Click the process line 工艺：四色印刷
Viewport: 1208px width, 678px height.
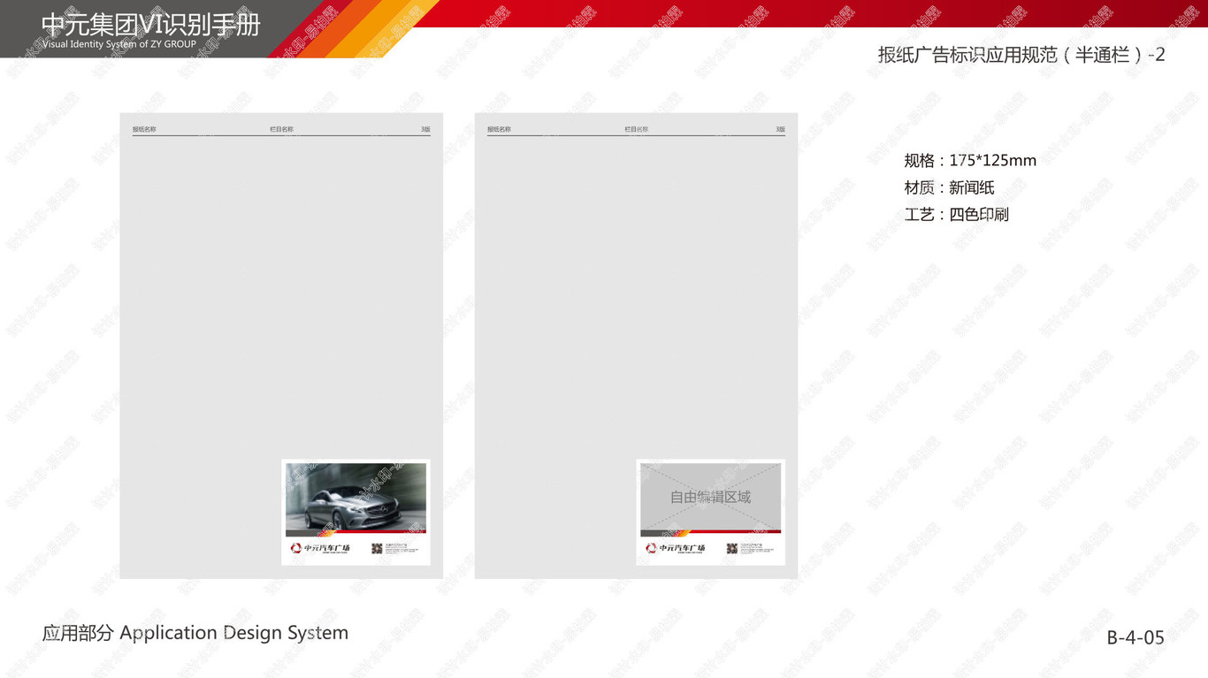pos(956,214)
